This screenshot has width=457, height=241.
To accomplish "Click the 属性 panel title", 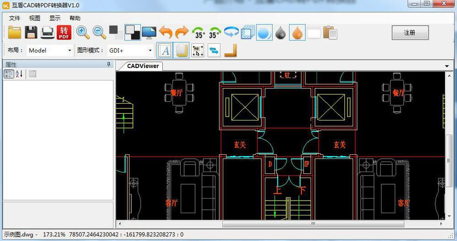I will coord(11,64).
